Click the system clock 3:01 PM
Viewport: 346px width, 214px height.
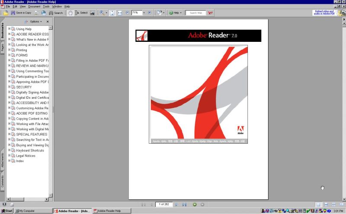pos(338,211)
